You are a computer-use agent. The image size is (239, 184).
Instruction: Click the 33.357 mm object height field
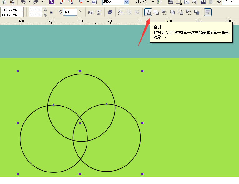click(12, 15)
